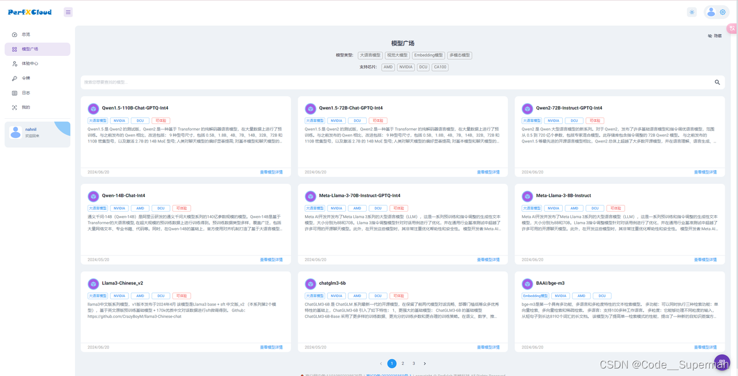
Task: Click the Qwen1.5-110B-Chat-GPTQ-Int4 model cube icon
Action: (93, 108)
